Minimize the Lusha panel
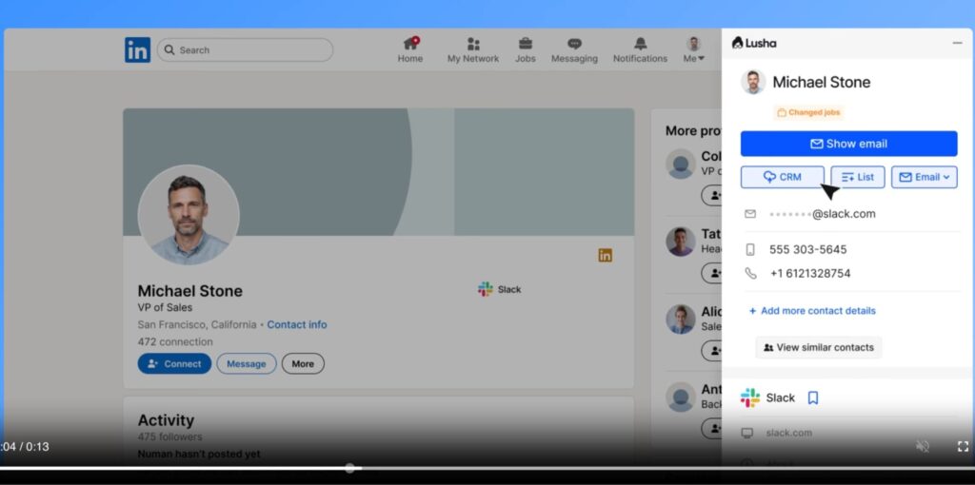This screenshot has width=975, height=485. (957, 43)
